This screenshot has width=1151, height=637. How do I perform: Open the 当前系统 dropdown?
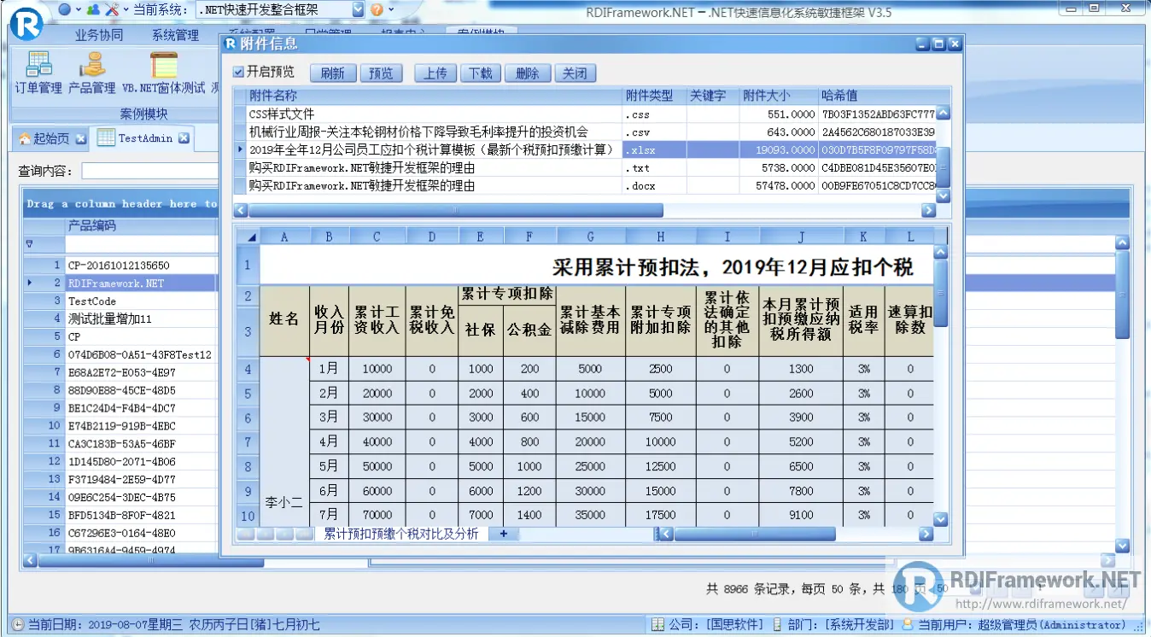coord(358,10)
